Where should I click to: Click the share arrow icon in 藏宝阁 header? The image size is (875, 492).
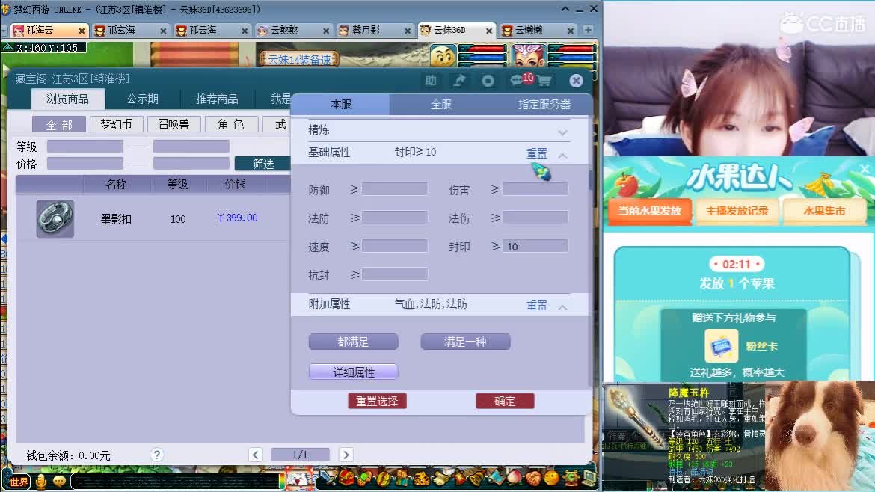pos(459,81)
